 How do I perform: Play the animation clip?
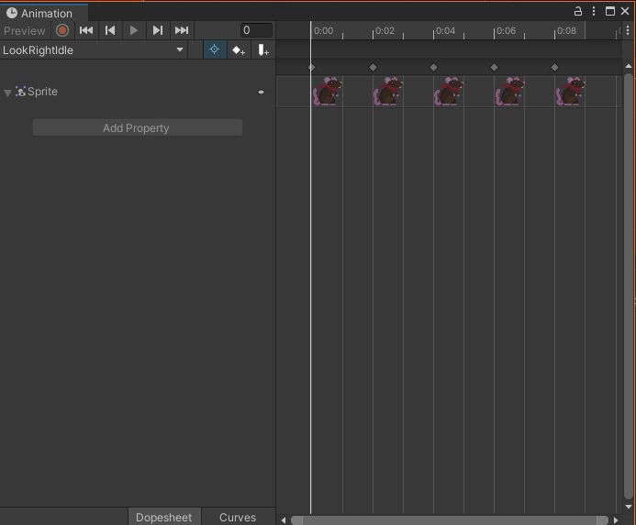pos(134,30)
